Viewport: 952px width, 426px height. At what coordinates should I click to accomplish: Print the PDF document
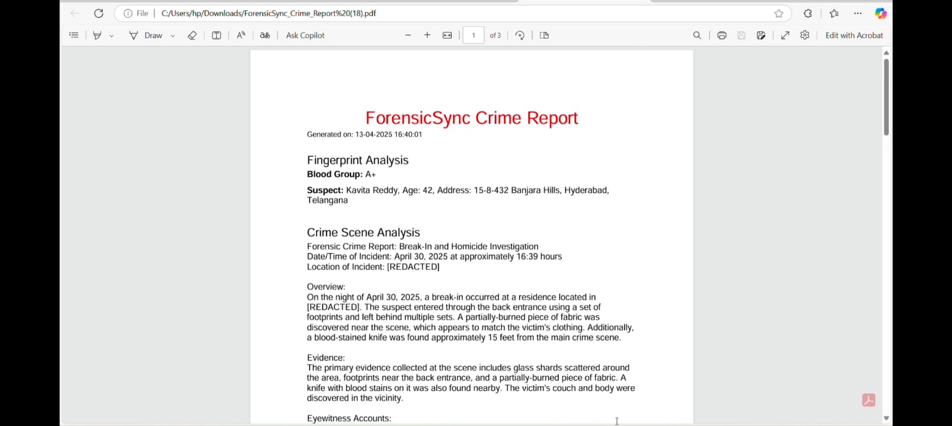point(722,35)
